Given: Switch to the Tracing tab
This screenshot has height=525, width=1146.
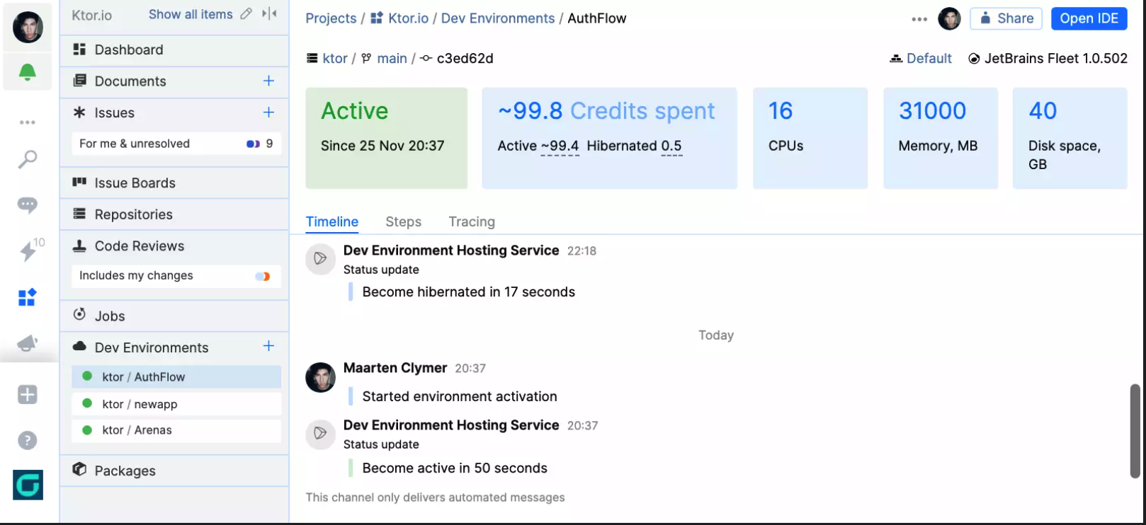Looking at the screenshot, I should tap(472, 222).
